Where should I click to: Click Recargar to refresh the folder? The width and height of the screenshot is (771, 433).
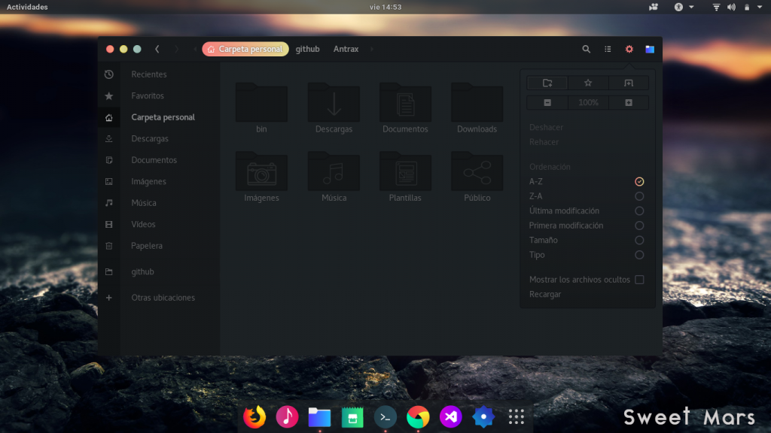[x=547, y=294]
